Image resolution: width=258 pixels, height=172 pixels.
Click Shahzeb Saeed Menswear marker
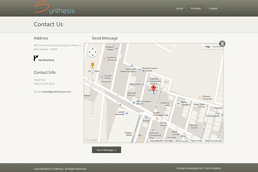pos(139,70)
